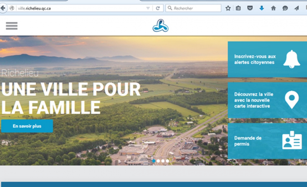The image size is (307, 187).
Task: Click the UNE VILLE POUR LA FAMILLE headline
Action: [x=71, y=98]
